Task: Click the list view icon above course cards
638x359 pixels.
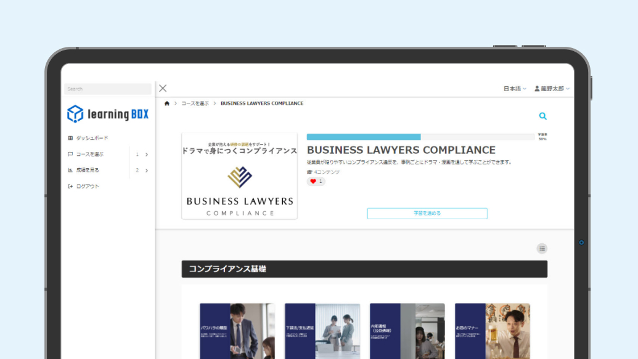Action: (x=542, y=248)
